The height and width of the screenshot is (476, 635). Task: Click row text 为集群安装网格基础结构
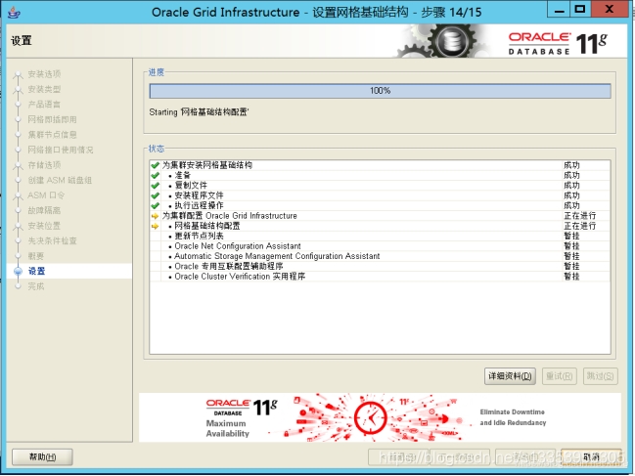(x=207, y=165)
